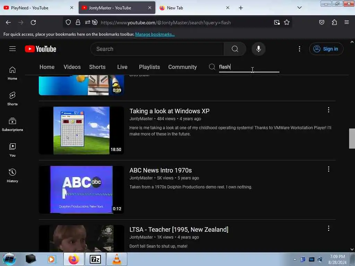The image size is (355, 266).
Task: Open the ABC News Intro 1970s thumbnail
Action: (x=81, y=190)
